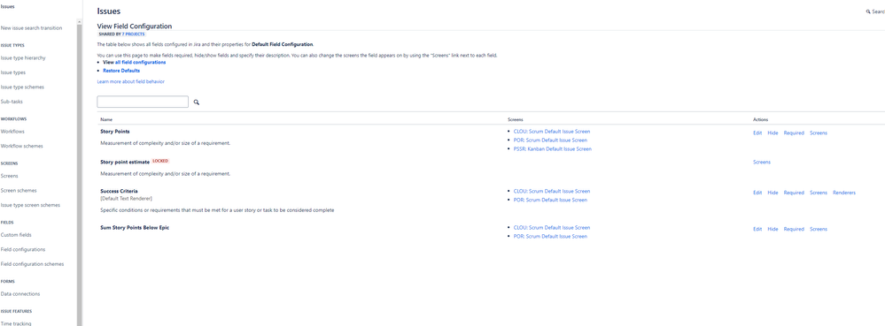Image resolution: width=885 pixels, height=326 pixels.
Task: Open Time tracking in sidebar
Action: (16, 323)
